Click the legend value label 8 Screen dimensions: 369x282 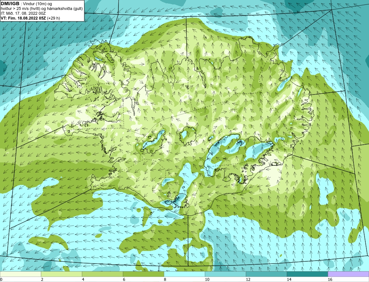point(165,279)
